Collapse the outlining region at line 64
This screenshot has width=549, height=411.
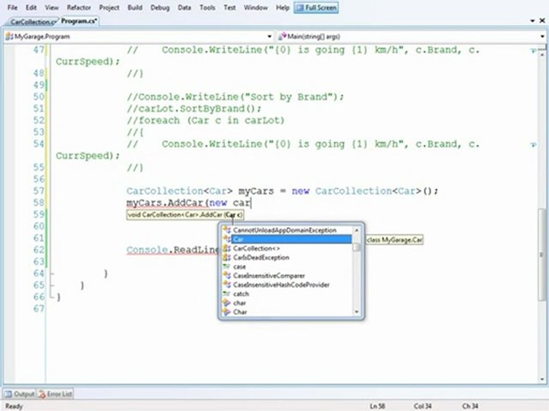tap(52, 273)
